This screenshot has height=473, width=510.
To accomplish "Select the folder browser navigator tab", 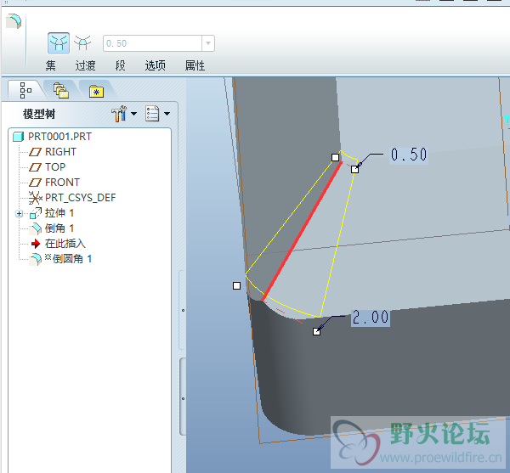I will pyautogui.click(x=61, y=91).
